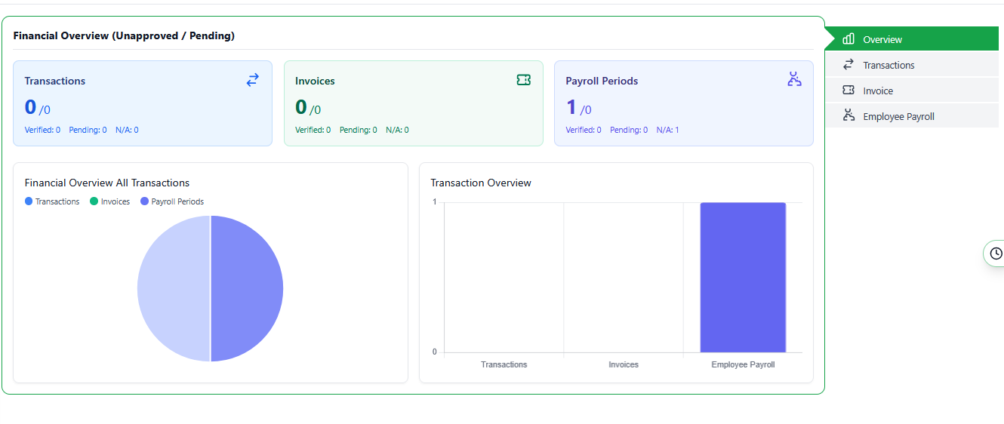Click the ticket icon beside Invoice tab
This screenshot has width=1004, height=424.
(848, 91)
